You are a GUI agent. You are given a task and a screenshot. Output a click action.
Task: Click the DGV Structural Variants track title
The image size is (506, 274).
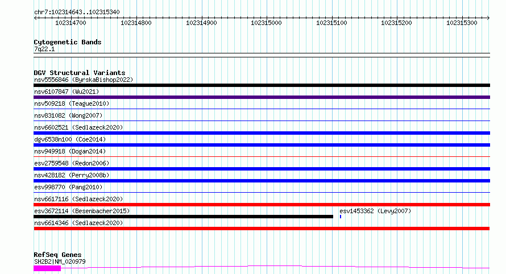(80, 73)
